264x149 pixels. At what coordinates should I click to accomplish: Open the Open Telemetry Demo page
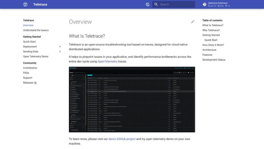tap(36, 56)
